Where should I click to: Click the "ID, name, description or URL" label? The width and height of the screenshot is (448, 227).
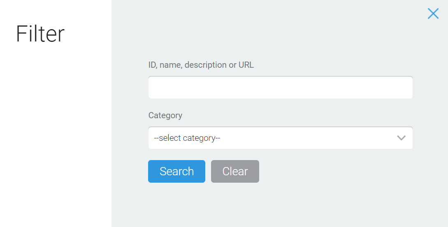201,65
